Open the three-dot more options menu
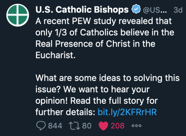The width and height of the screenshot is (186, 136). [136, 126]
